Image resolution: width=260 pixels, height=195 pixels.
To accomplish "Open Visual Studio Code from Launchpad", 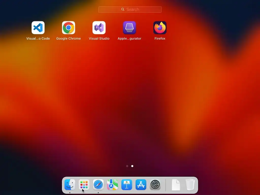I will point(38,28).
